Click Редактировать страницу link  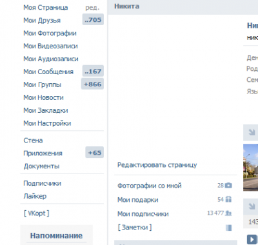coord(157,165)
